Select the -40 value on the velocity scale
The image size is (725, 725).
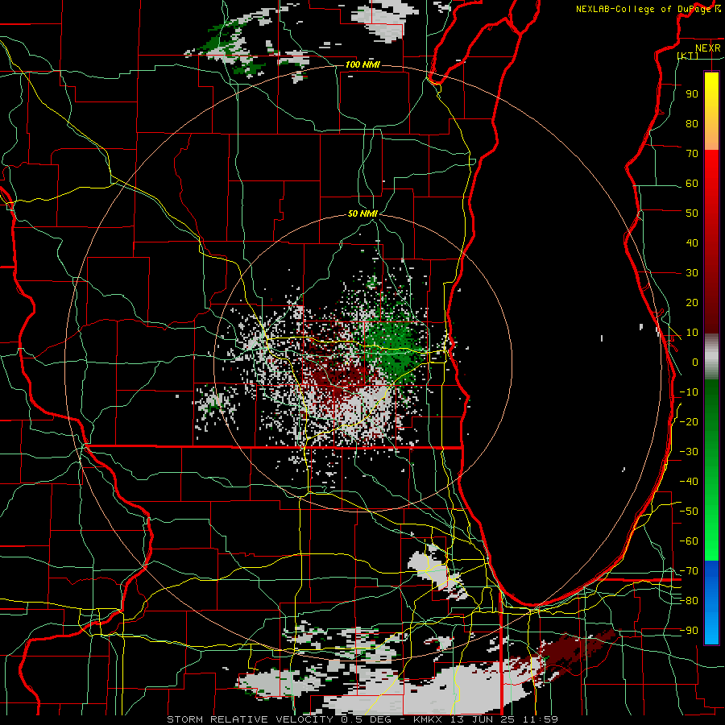689,482
